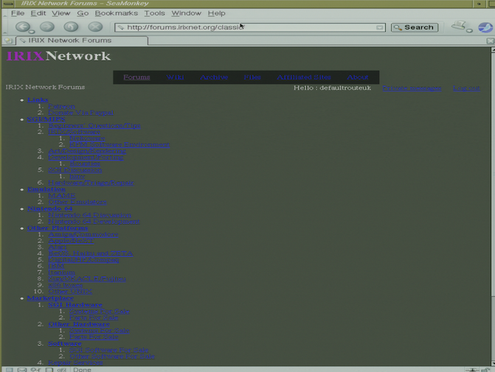Viewport: 495px width, 372px height.
Task: Open IRC Chat from status bar icon
Action: click(x=61, y=370)
